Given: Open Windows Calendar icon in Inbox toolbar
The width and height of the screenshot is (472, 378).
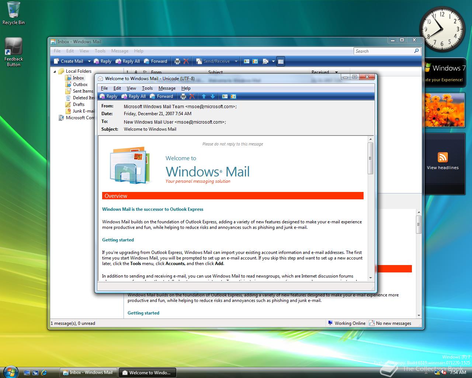Looking at the screenshot, I should tap(255, 61).
